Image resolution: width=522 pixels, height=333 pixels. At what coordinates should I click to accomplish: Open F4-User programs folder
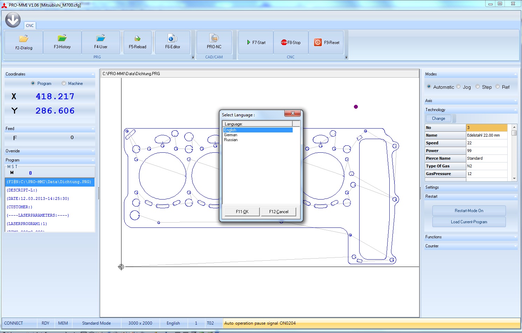[101, 42]
